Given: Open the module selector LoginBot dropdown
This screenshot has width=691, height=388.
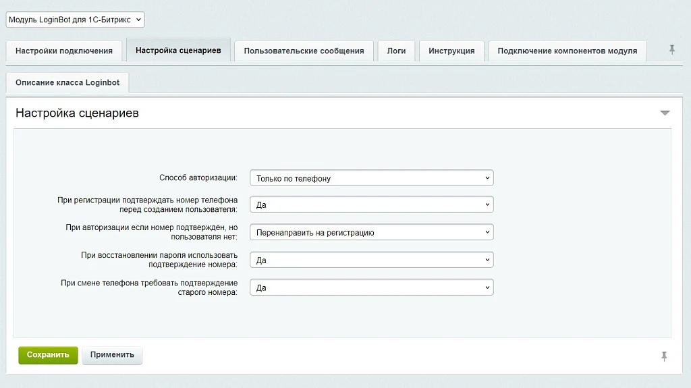Looking at the screenshot, I should pos(75,20).
